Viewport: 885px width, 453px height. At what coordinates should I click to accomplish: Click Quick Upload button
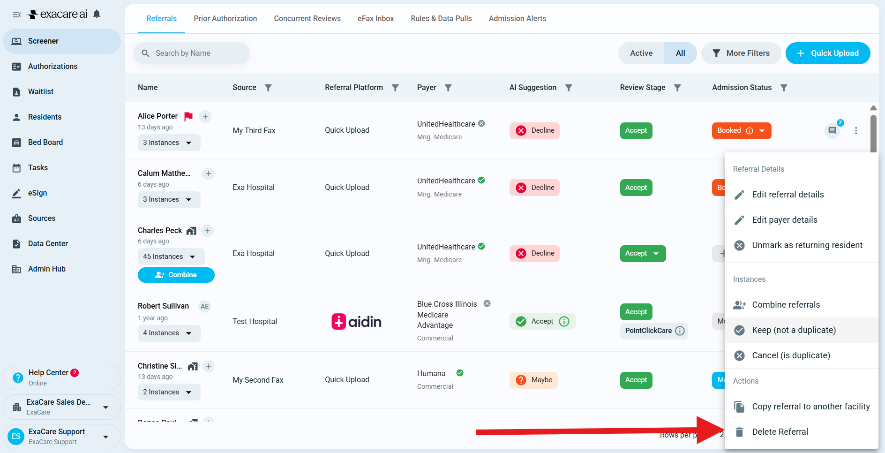coord(828,53)
